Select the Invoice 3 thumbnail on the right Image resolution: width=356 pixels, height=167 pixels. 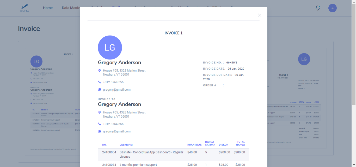click(x=294, y=101)
